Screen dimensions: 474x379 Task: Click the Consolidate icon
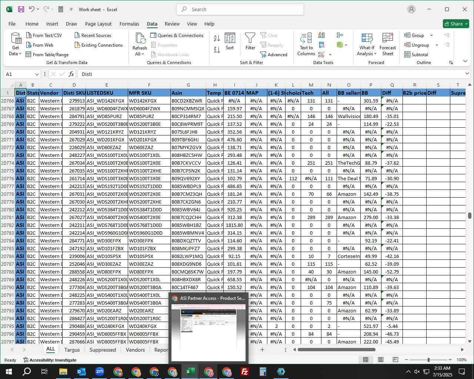pyautogui.click(x=340, y=35)
